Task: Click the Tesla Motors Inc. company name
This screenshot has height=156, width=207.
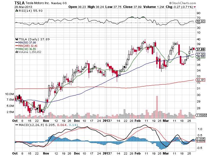Action: pyautogui.click(x=38, y=3)
